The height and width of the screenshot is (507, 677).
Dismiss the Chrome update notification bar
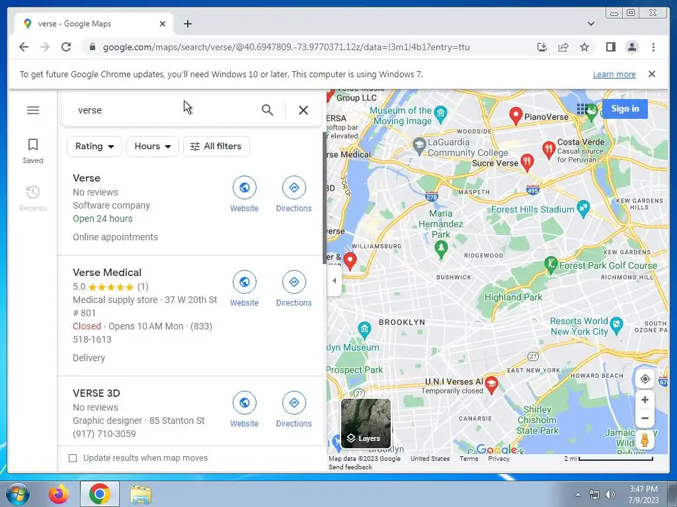pos(652,74)
